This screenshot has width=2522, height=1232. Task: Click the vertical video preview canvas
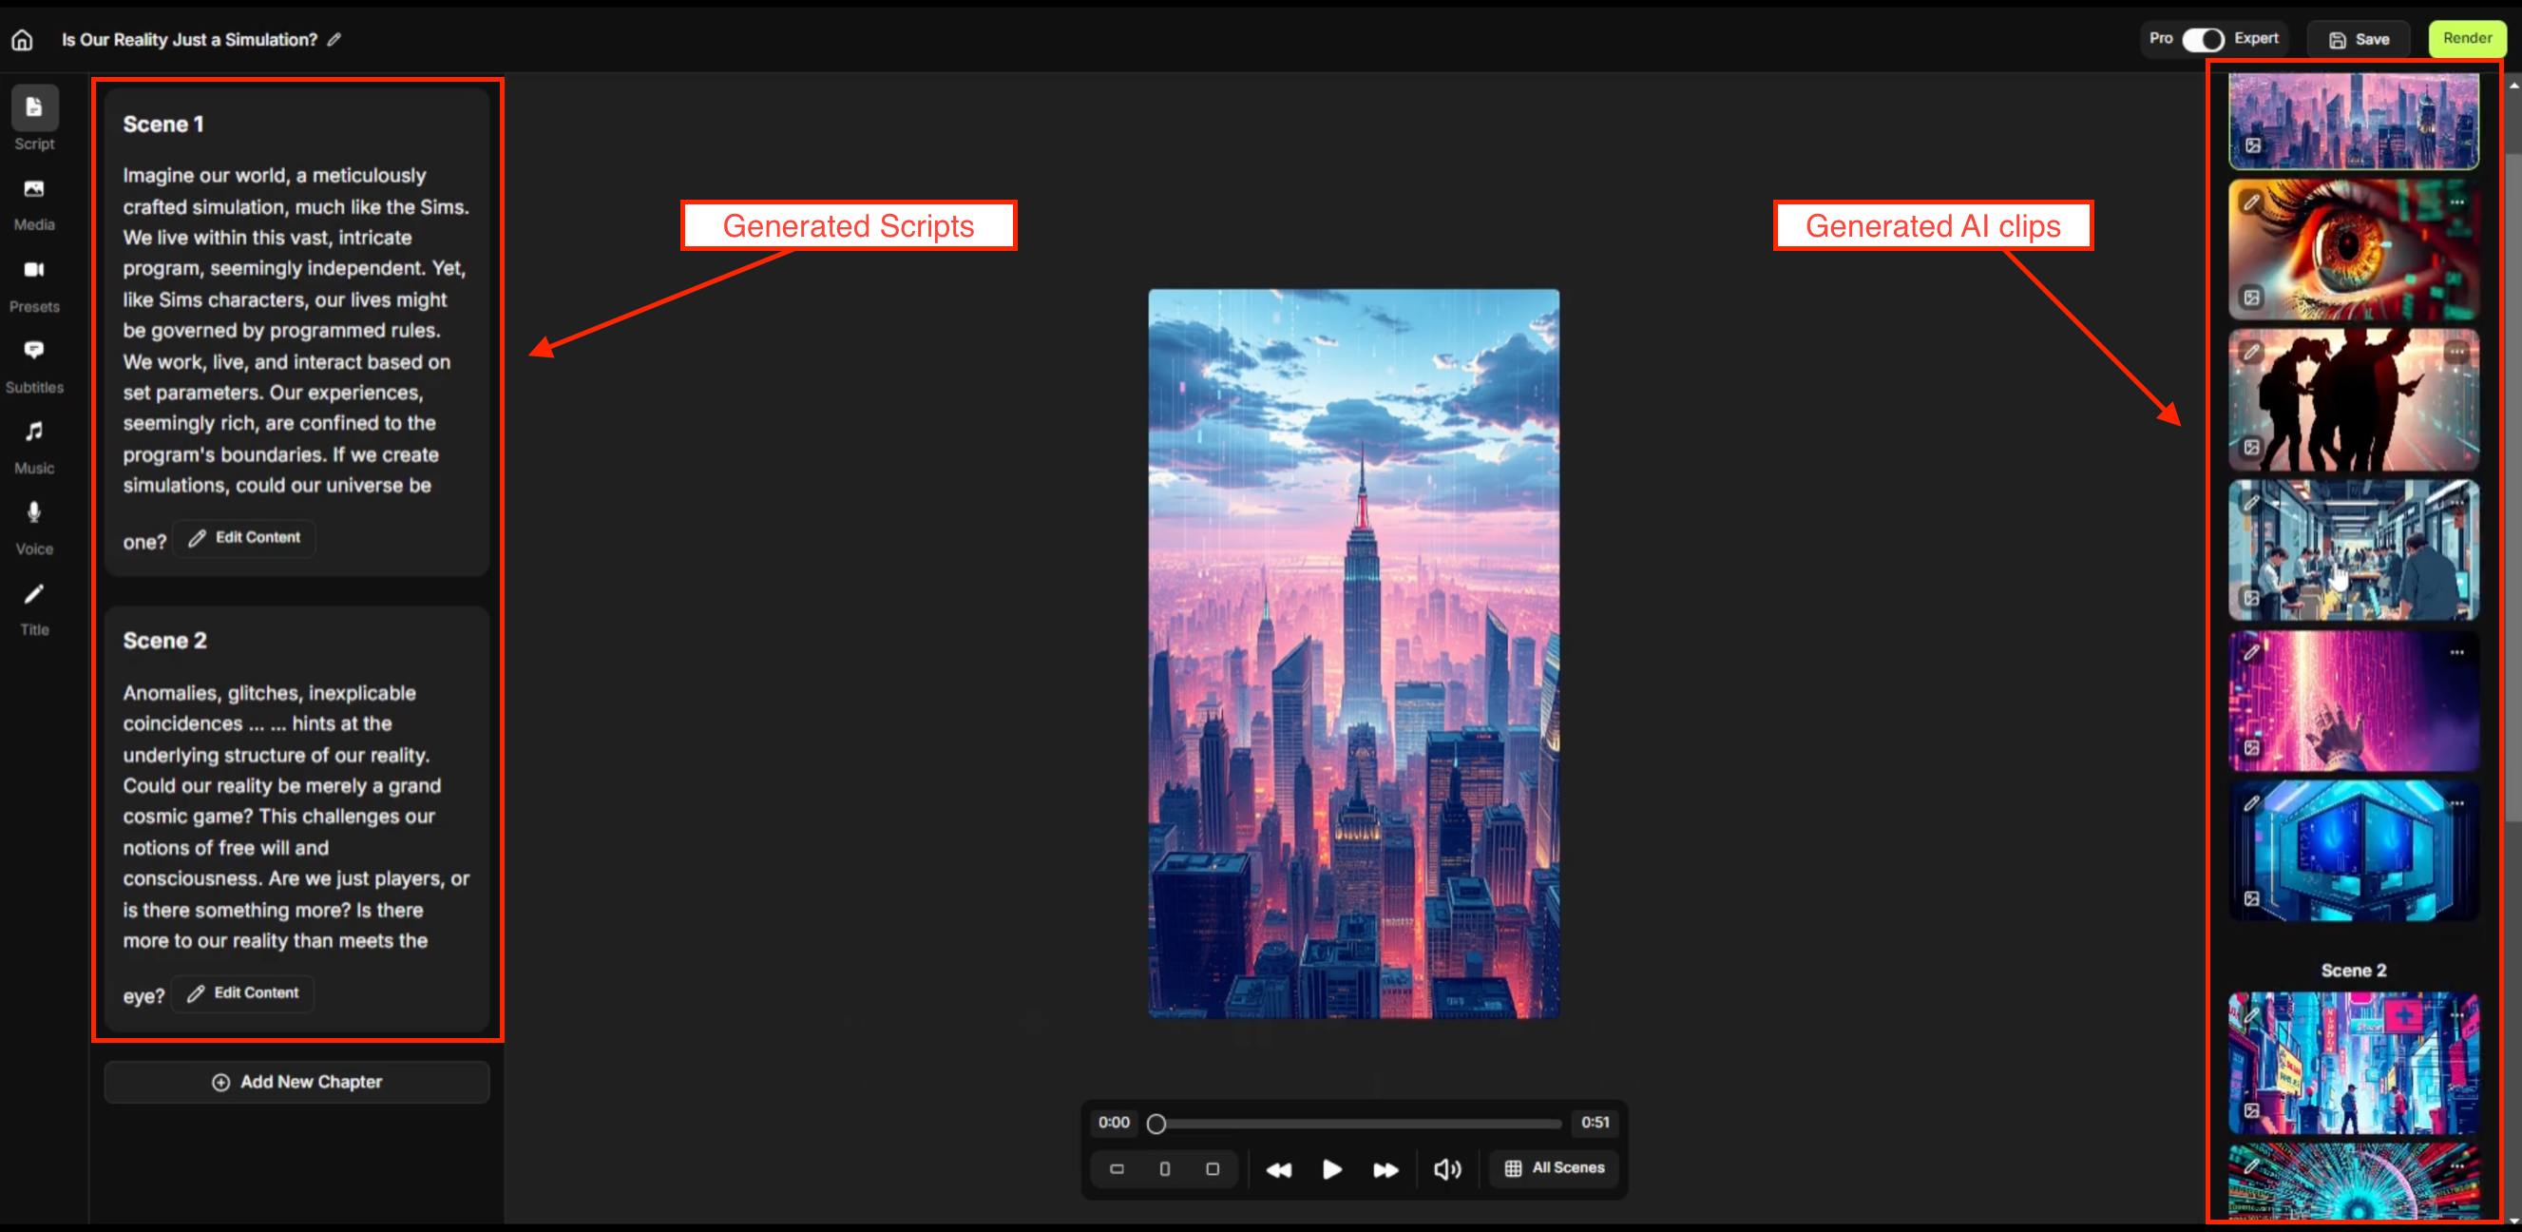[x=1353, y=653]
